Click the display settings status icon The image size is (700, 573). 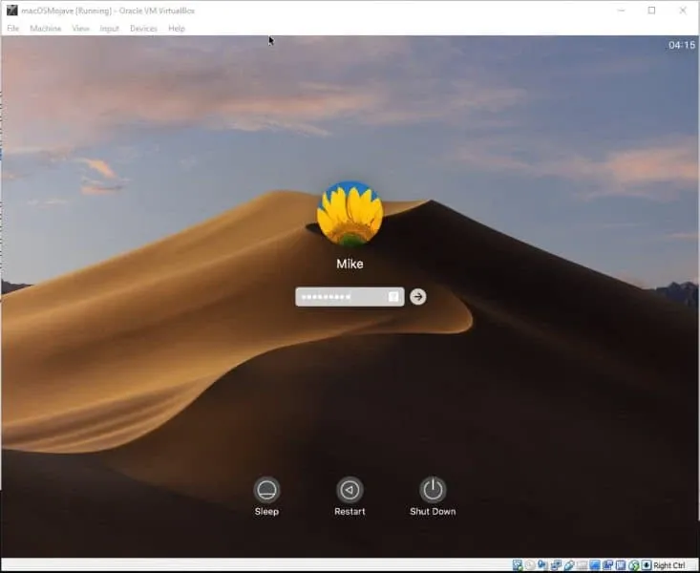point(595,565)
